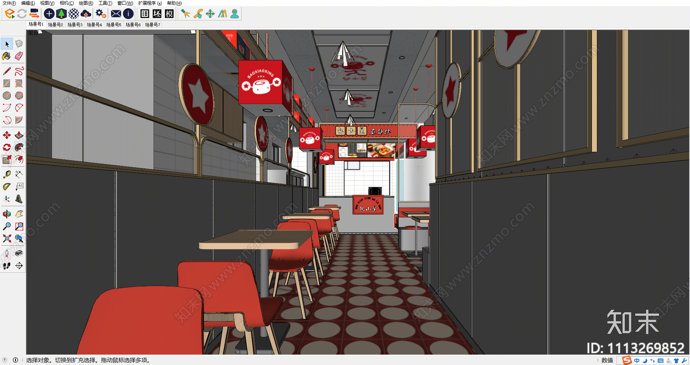Click the dark circle plus icon

pyautogui.click(x=49, y=14)
